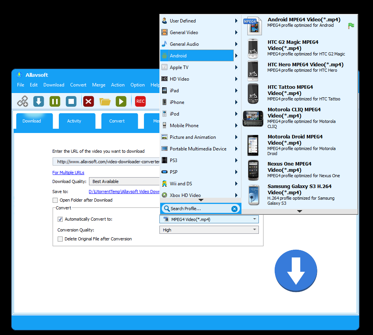This screenshot has height=335, width=373.
Task: Open the Merge menu
Action: [x=99, y=85]
